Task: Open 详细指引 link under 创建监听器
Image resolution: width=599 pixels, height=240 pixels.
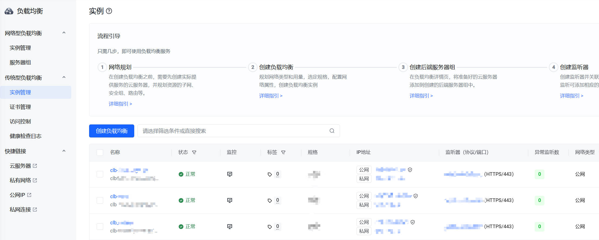Action: (x=572, y=96)
